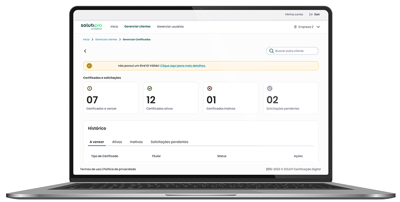Click the back arrow icon
The image size is (400, 202).
(x=85, y=51)
